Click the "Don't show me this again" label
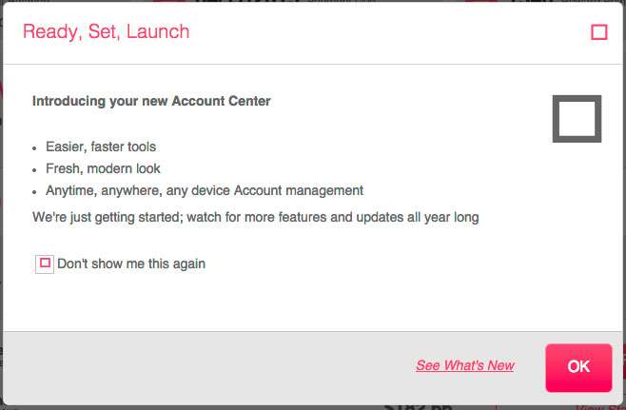Viewport: 626px width, 410px height. click(x=131, y=264)
